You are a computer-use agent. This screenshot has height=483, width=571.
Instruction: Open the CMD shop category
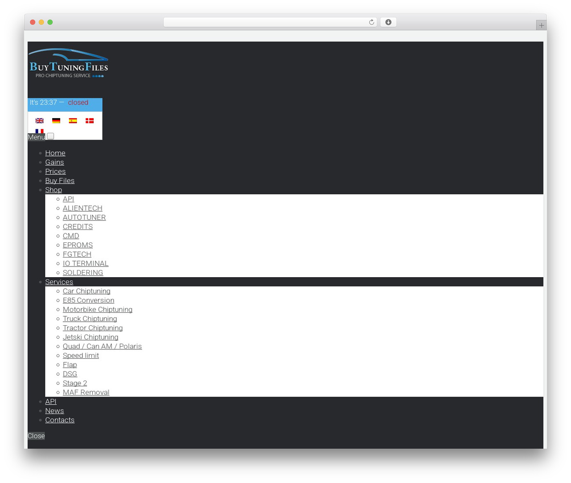[x=71, y=236]
